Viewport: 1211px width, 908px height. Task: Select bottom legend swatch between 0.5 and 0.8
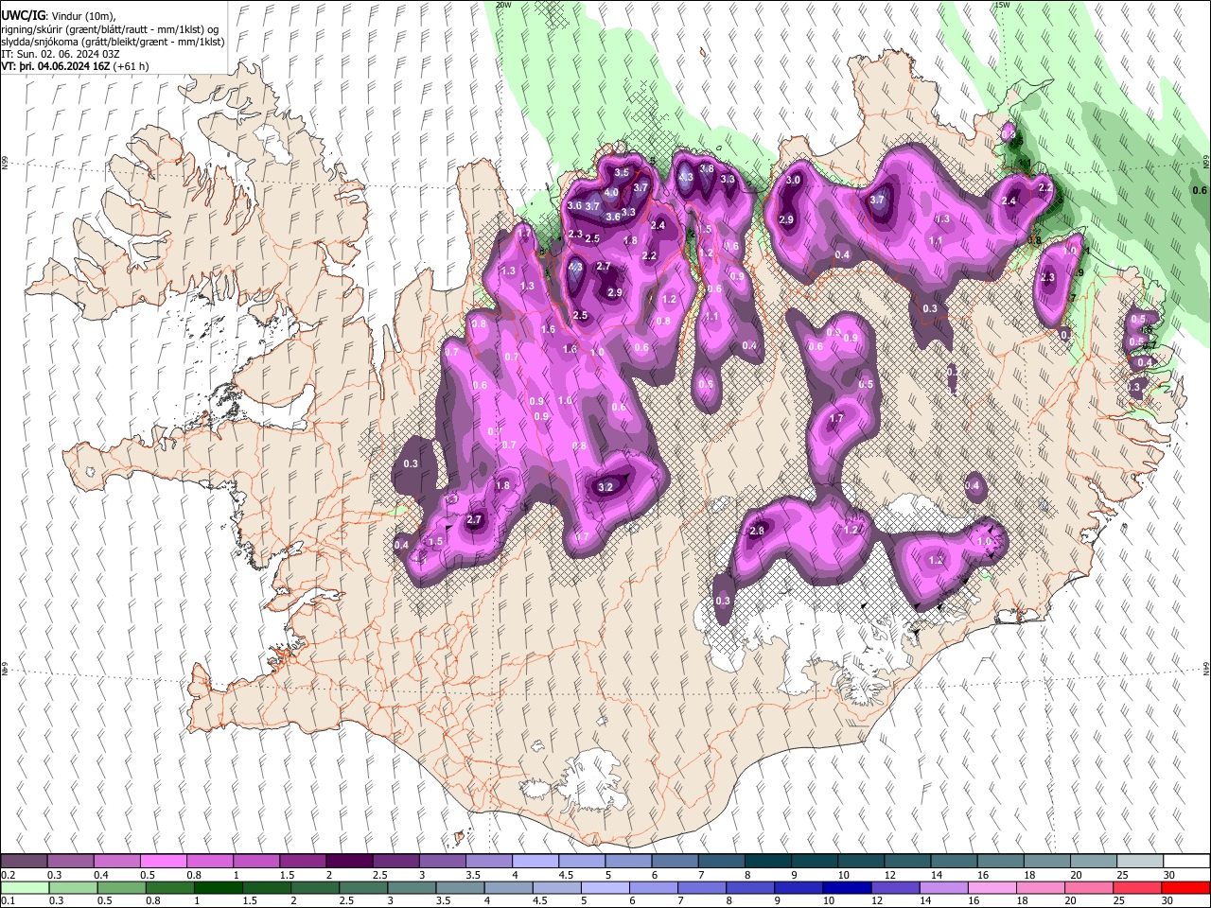[121, 887]
